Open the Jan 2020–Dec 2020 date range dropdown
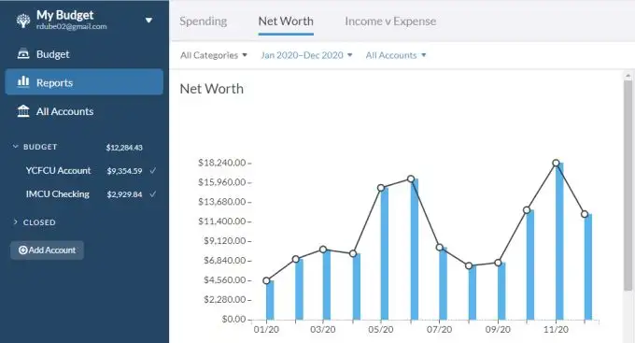This screenshot has width=635, height=343. click(306, 55)
